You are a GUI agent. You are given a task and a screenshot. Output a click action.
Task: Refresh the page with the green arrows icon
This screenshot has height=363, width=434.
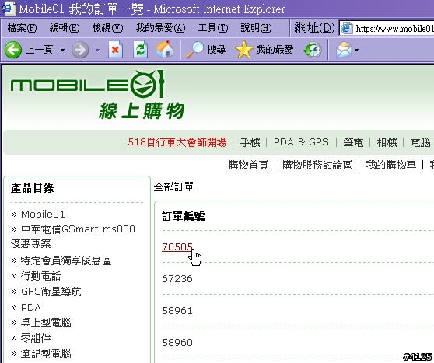(140, 50)
